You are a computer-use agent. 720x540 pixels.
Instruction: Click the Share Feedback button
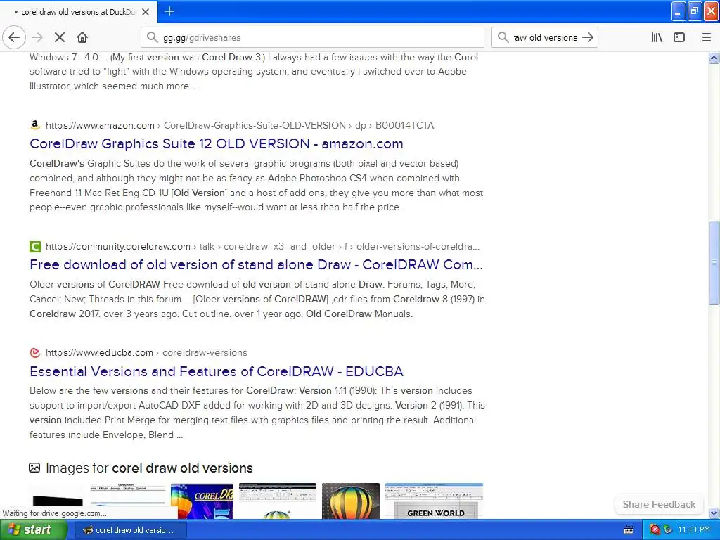pyautogui.click(x=659, y=504)
